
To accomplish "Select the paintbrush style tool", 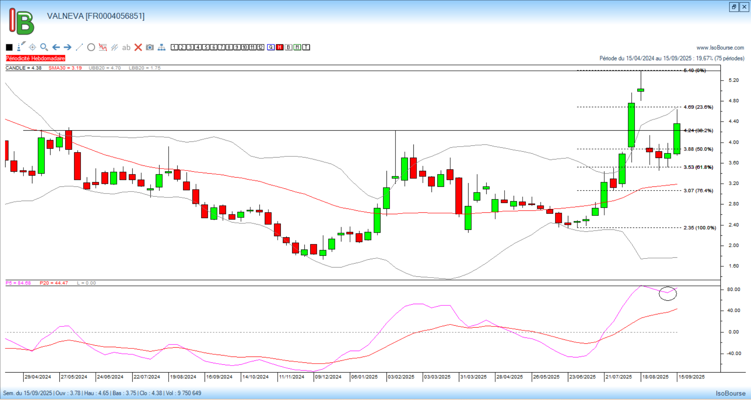I will pos(21,47).
